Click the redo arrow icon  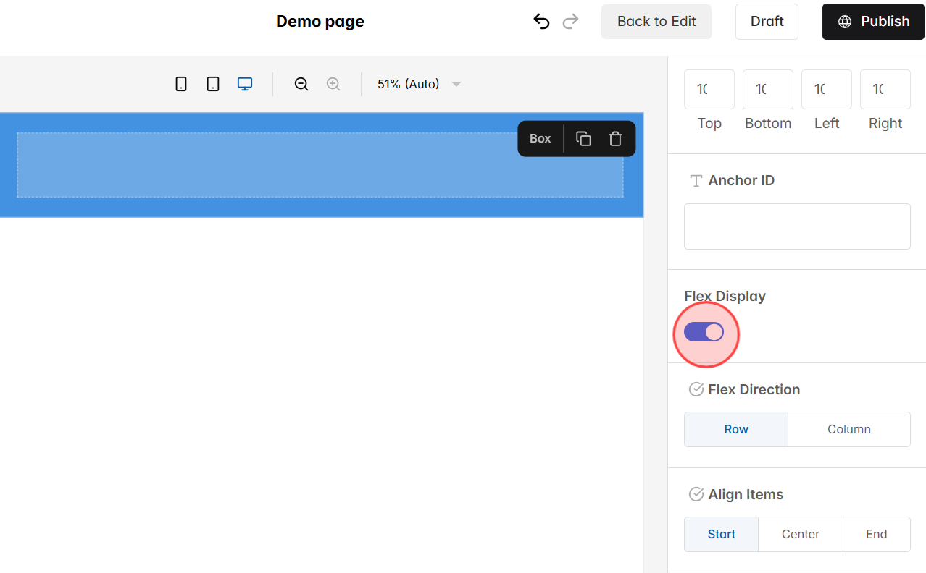pos(570,22)
